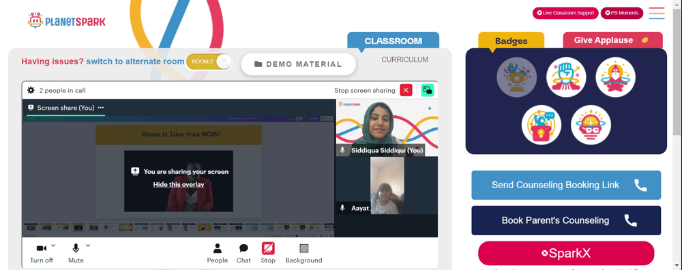682x270 pixels.
Task: Click the Screen share (You) tab label
Action: [65, 108]
